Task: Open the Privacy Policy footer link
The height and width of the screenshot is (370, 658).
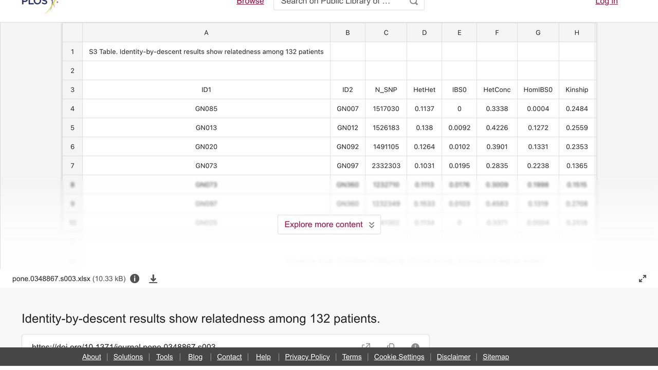Action: pyautogui.click(x=307, y=357)
